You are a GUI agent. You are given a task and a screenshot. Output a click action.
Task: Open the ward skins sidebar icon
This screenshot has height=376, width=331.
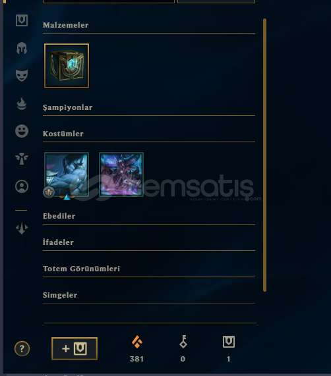click(x=22, y=159)
